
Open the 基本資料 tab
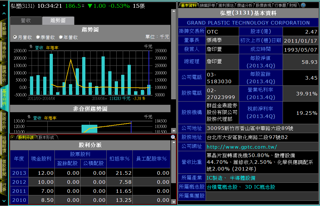[x=189, y=5]
